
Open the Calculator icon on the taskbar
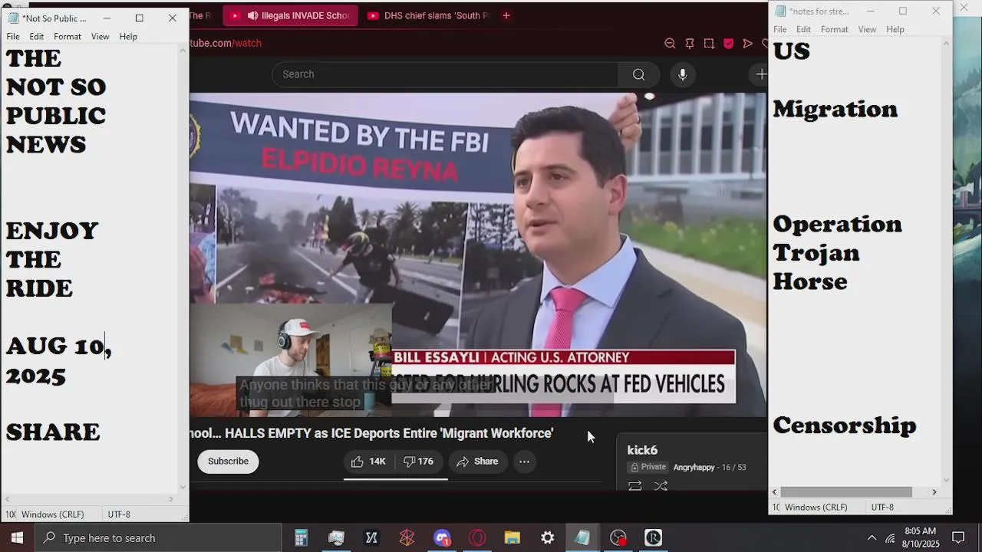(x=301, y=538)
